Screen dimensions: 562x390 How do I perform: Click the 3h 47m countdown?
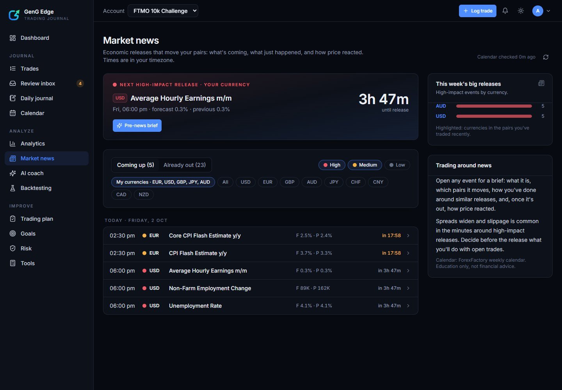coord(384,99)
